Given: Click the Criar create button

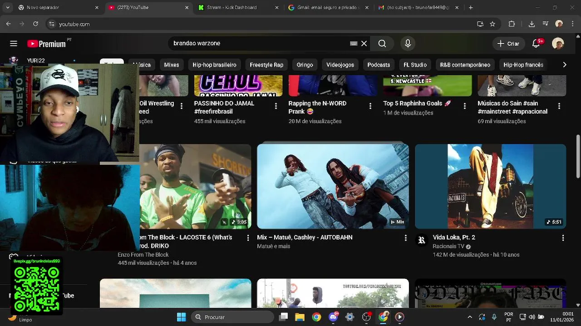Looking at the screenshot, I should [x=508, y=43].
